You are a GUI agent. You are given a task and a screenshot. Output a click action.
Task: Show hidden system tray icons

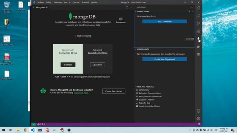(x=190, y=130)
